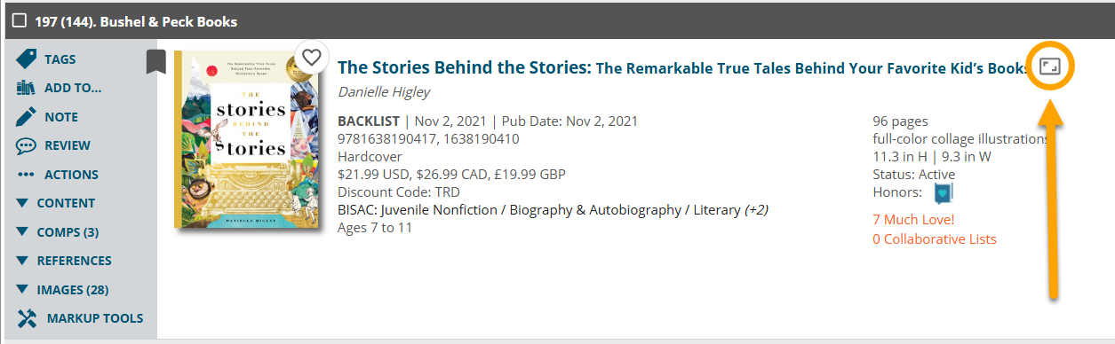The image size is (1115, 344).
Task: Open the Add To bookshelf icon
Action: 27,88
